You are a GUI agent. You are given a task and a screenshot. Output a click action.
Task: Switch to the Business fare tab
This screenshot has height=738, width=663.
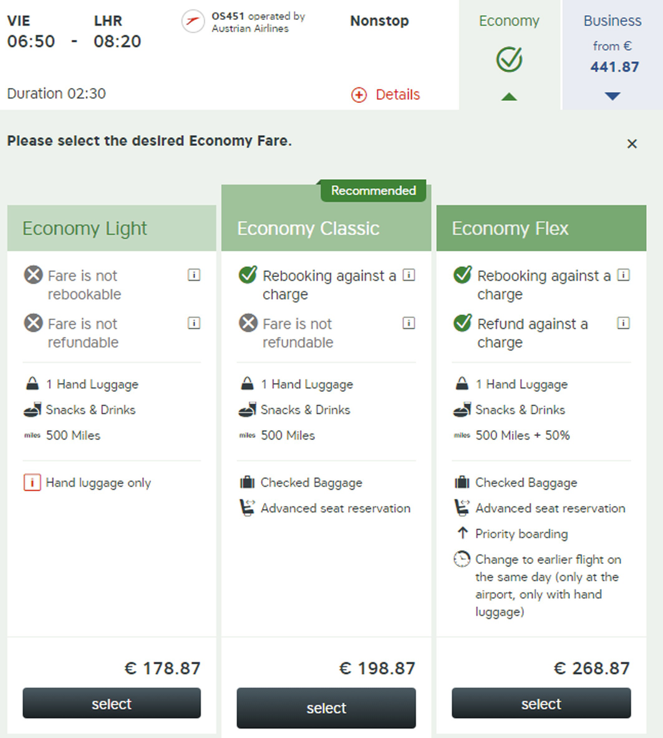[612, 55]
